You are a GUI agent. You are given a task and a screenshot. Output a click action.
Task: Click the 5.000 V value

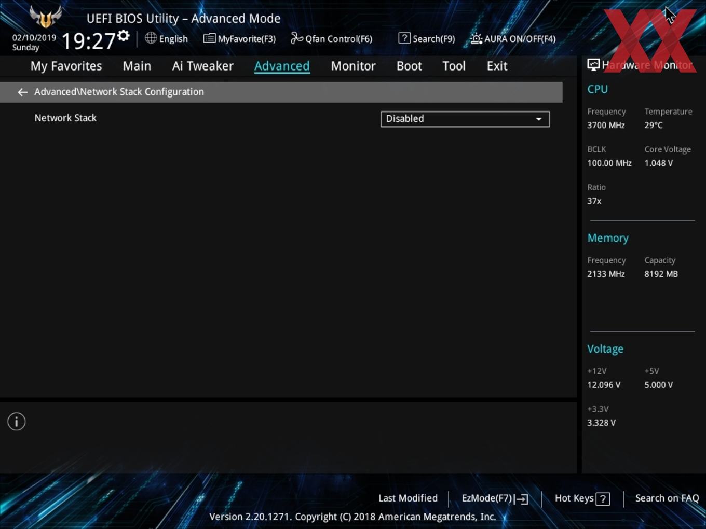click(659, 385)
